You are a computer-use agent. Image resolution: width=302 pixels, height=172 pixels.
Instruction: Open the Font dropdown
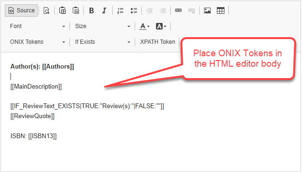click(38, 26)
